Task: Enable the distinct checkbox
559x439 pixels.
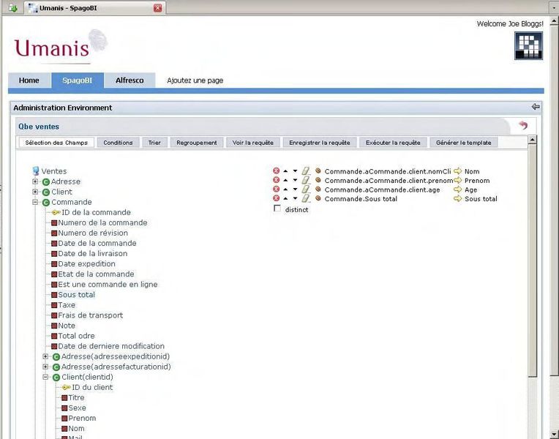Action: 277,209
